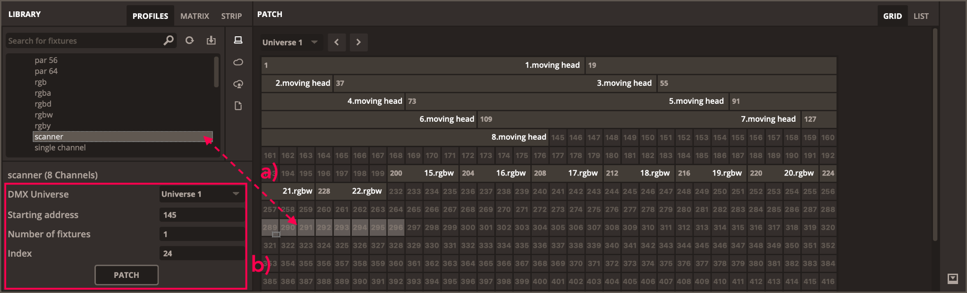
Task: Select the rgbw fixture profile
Action: (44, 115)
